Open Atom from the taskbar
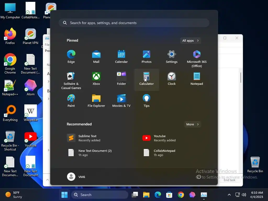 [192, 195]
